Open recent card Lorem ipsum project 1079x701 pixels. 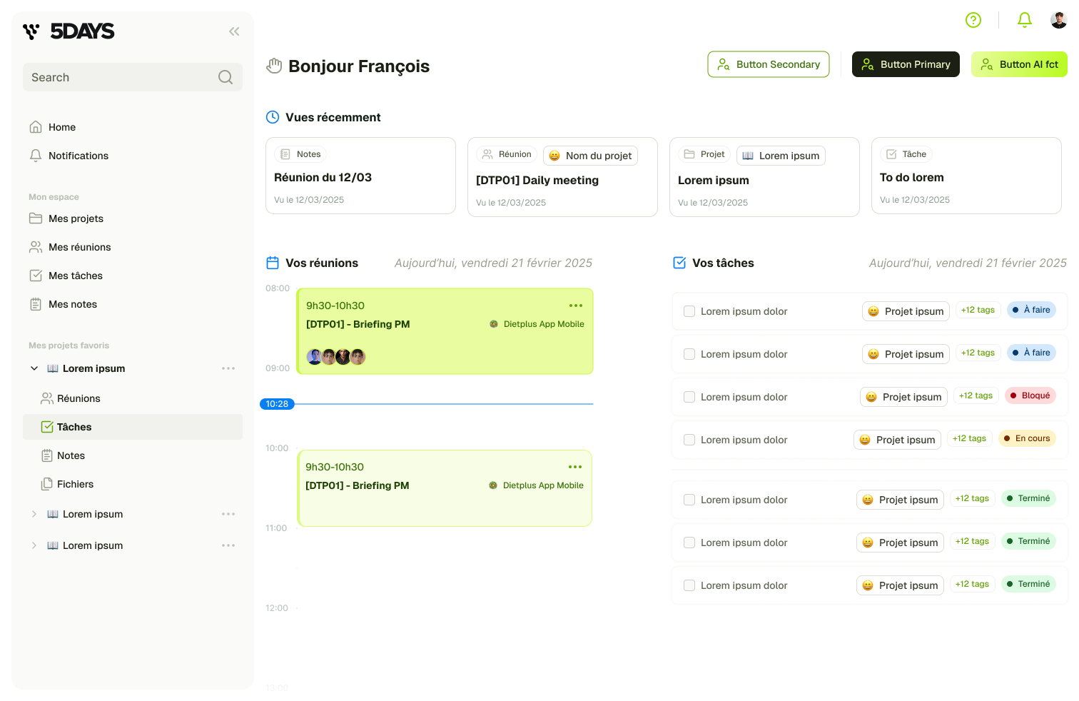(764, 177)
